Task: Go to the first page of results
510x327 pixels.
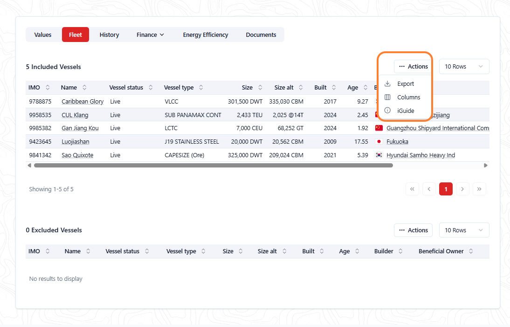Action: pos(412,189)
